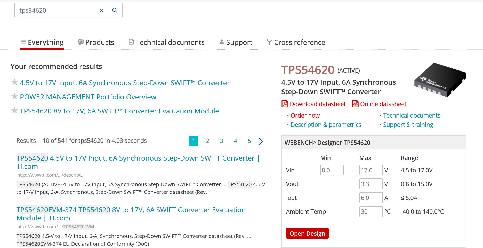Click the Ambient Temp input field

point(371,211)
